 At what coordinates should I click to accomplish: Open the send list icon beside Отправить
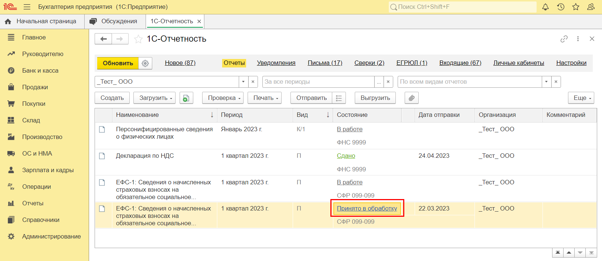[339, 98]
